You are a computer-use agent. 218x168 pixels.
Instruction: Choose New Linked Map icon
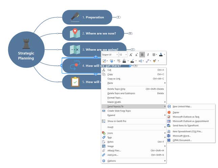click(x=169, y=106)
